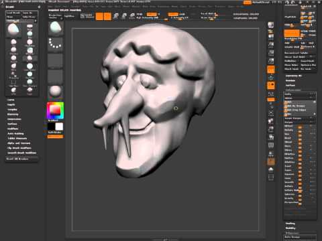Toggle the PolyF polyframe button
The height and width of the screenshot is (241, 322).
tap(271, 145)
